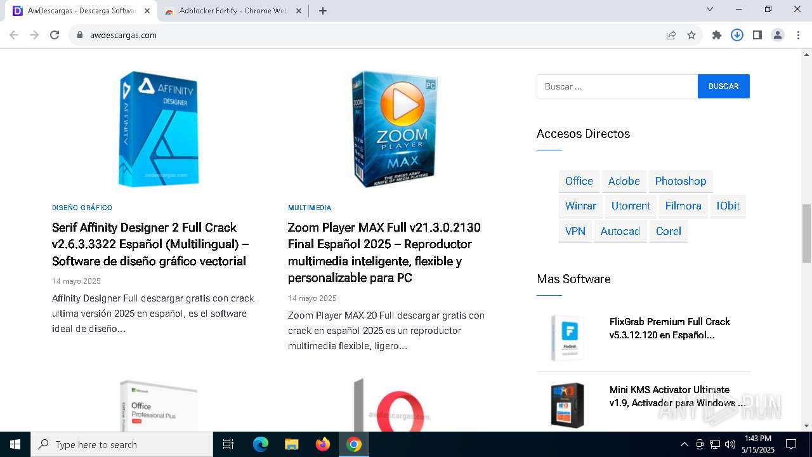
Task: Toggle the Chrome side panel
Action: (757, 36)
